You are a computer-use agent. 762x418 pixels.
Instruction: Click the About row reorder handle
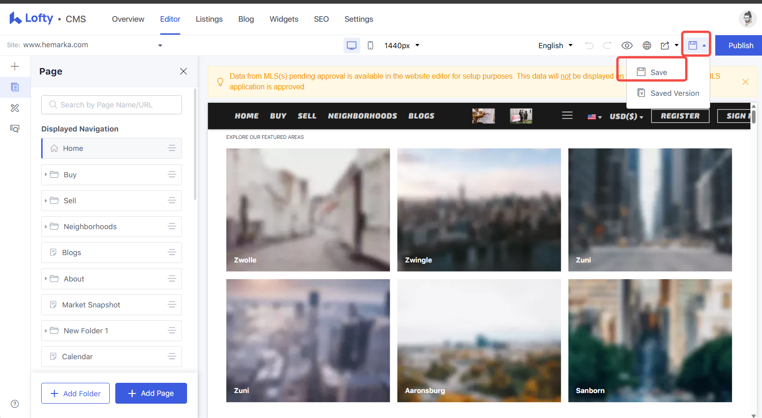coord(172,279)
